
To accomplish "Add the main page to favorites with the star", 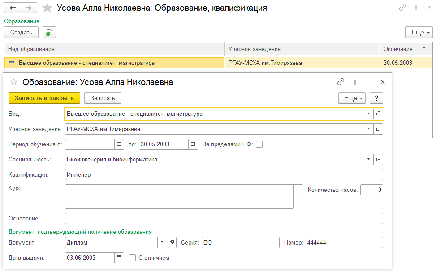I will (x=47, y=8).
